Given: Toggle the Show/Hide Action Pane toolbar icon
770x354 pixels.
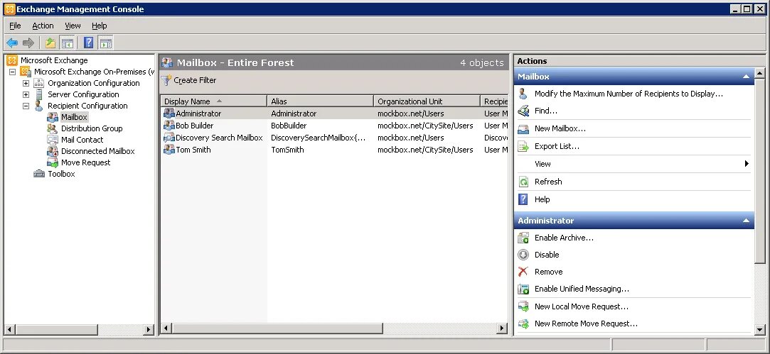Looking at the screenshot, I should (105, 43).
